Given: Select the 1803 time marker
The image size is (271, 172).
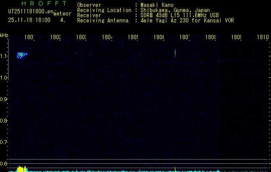Looking at the screenshot, I should (81, 37).
